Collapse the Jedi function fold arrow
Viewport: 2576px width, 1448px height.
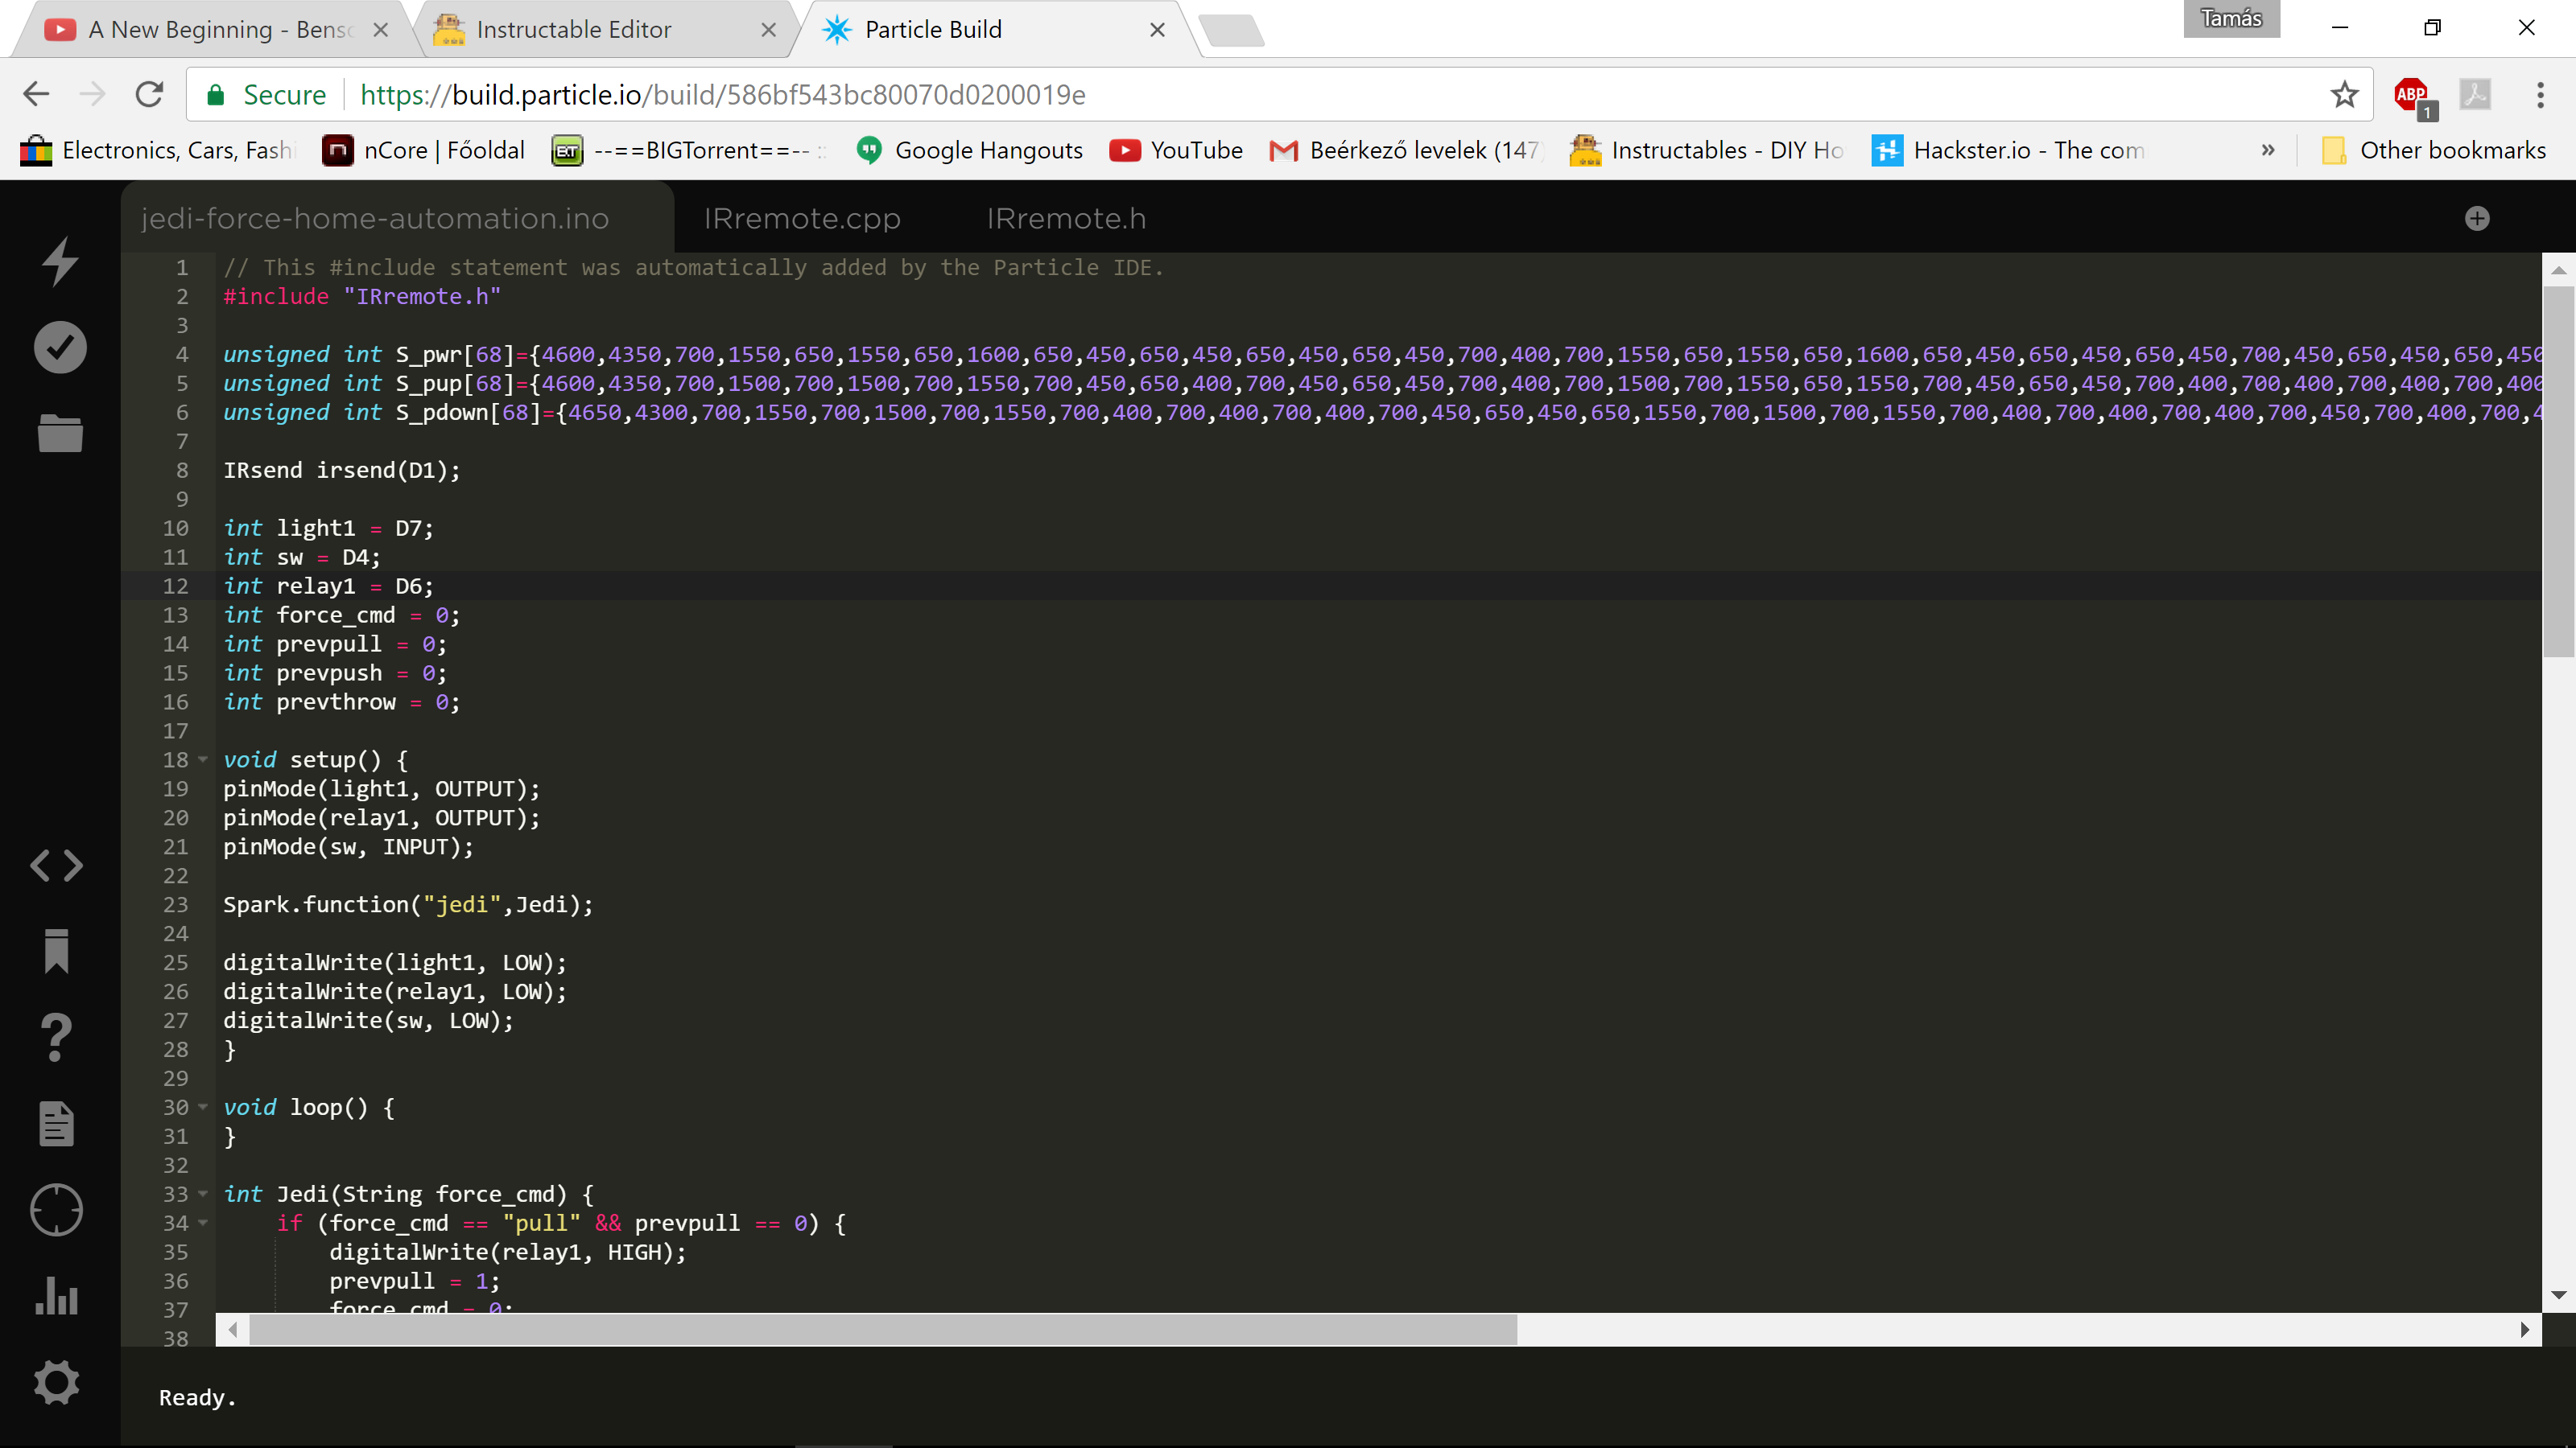point(203,1194)
